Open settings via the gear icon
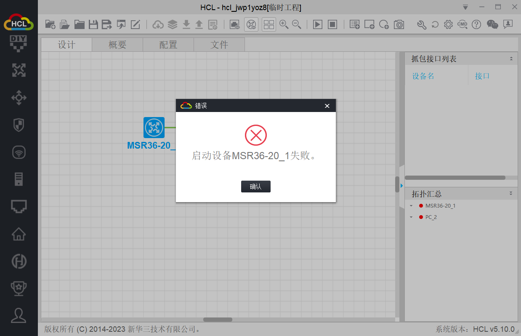 pos(449,24)
